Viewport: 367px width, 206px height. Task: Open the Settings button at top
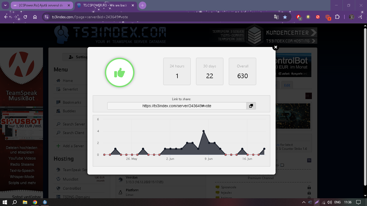pos(75,57)
